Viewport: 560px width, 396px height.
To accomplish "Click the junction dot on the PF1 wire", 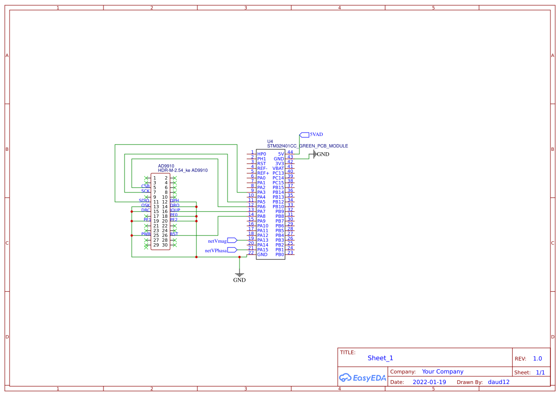I will click(132, 221).
